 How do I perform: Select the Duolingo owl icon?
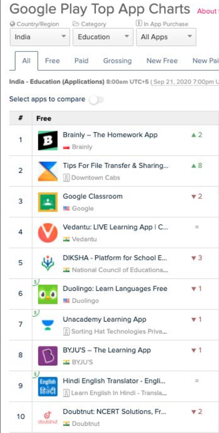48,294
